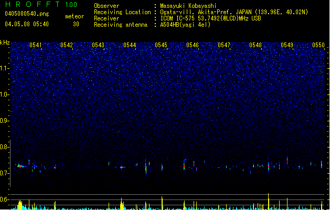Click the 1.1 frequency axis label
The width and height of the screenshot is (330, 210).
(5, 68)
